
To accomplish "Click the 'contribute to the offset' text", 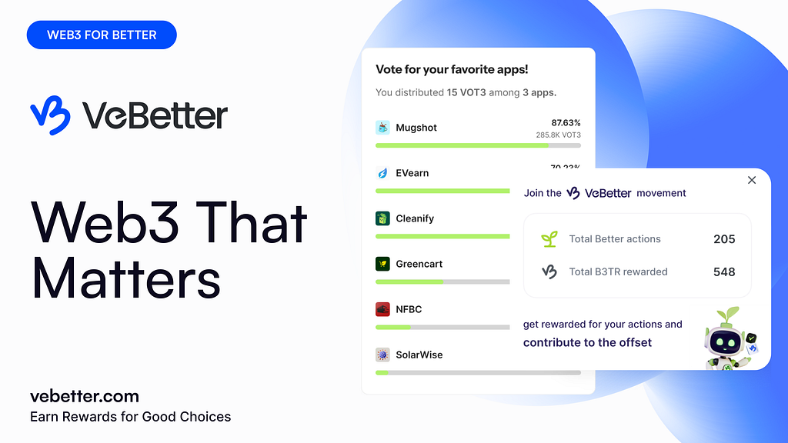I will click(x=587, y=342).
